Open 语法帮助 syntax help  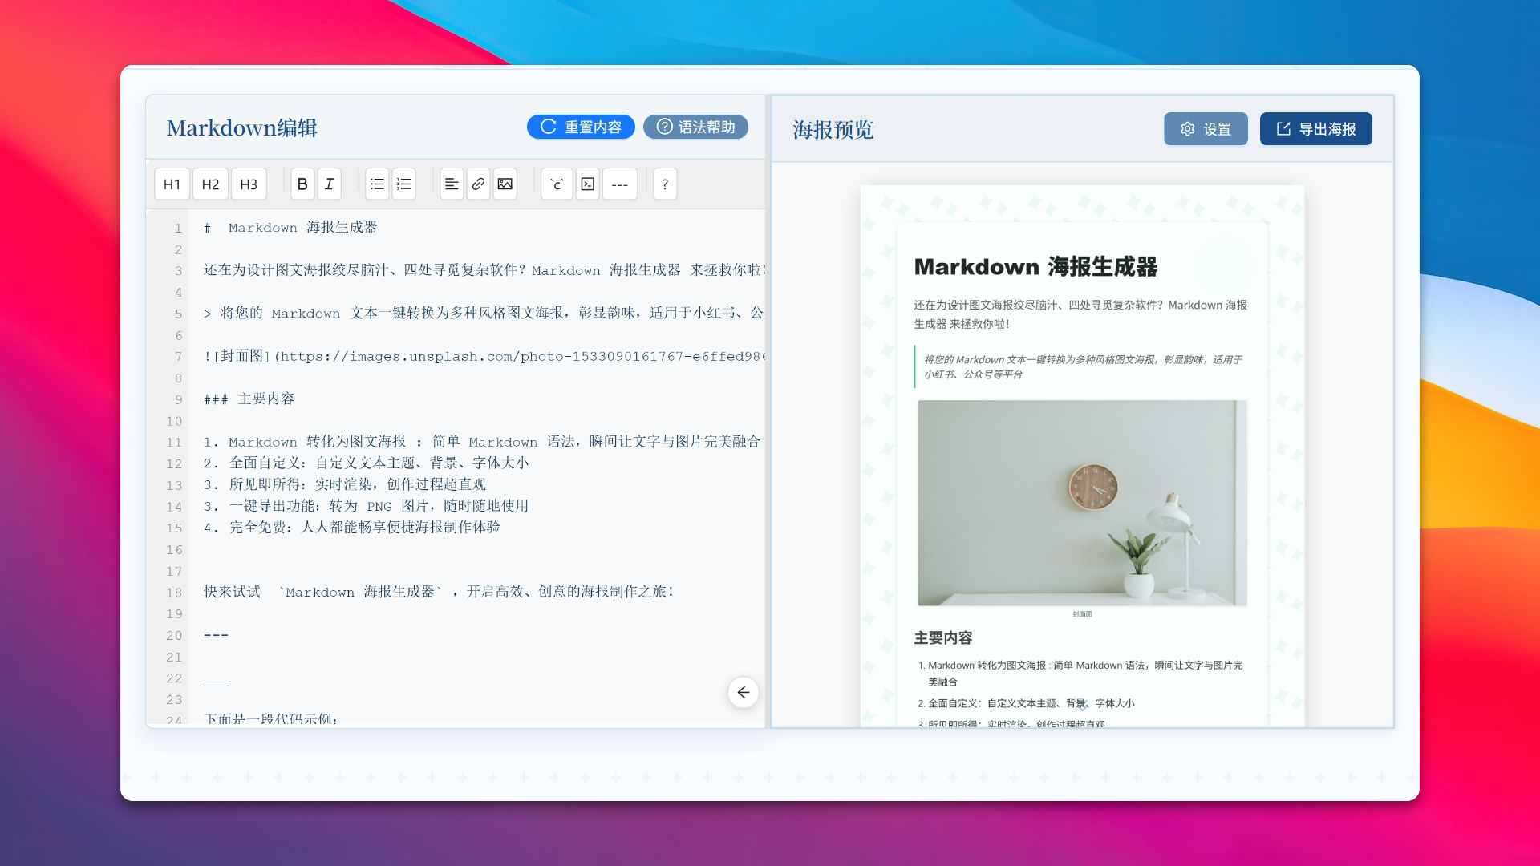point(696,127)
